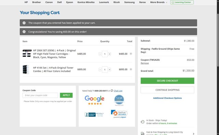Decrease quantity of HP 206X SET
Viewport: 219px width, 135px height.
coord(100,54)
